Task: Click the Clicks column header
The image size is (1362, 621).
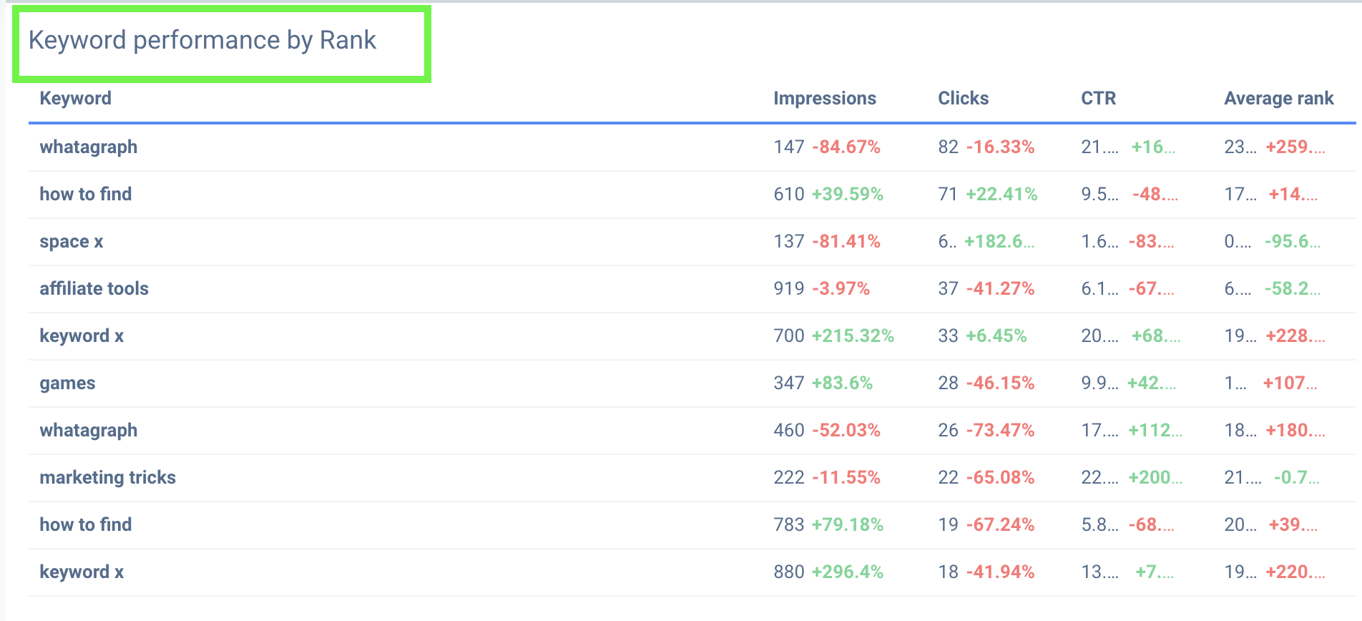Action: [x=964, y=98]
